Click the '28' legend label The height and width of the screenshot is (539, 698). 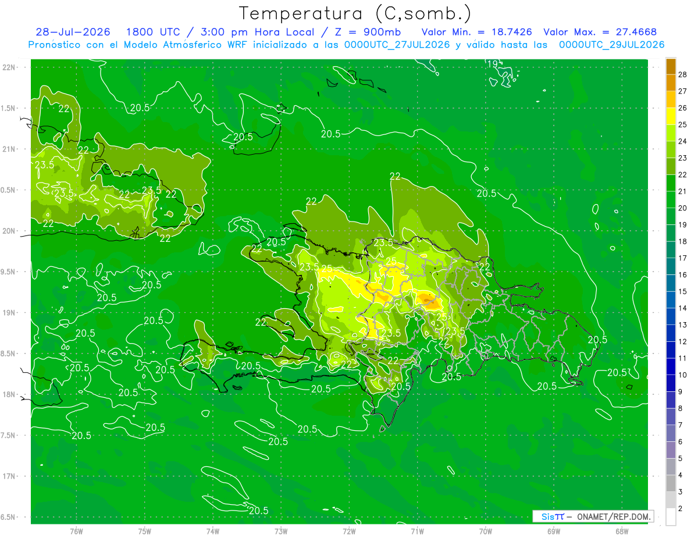point(682,74)
